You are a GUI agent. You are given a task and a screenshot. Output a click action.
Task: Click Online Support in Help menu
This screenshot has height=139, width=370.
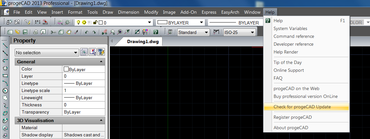(289, 70)
